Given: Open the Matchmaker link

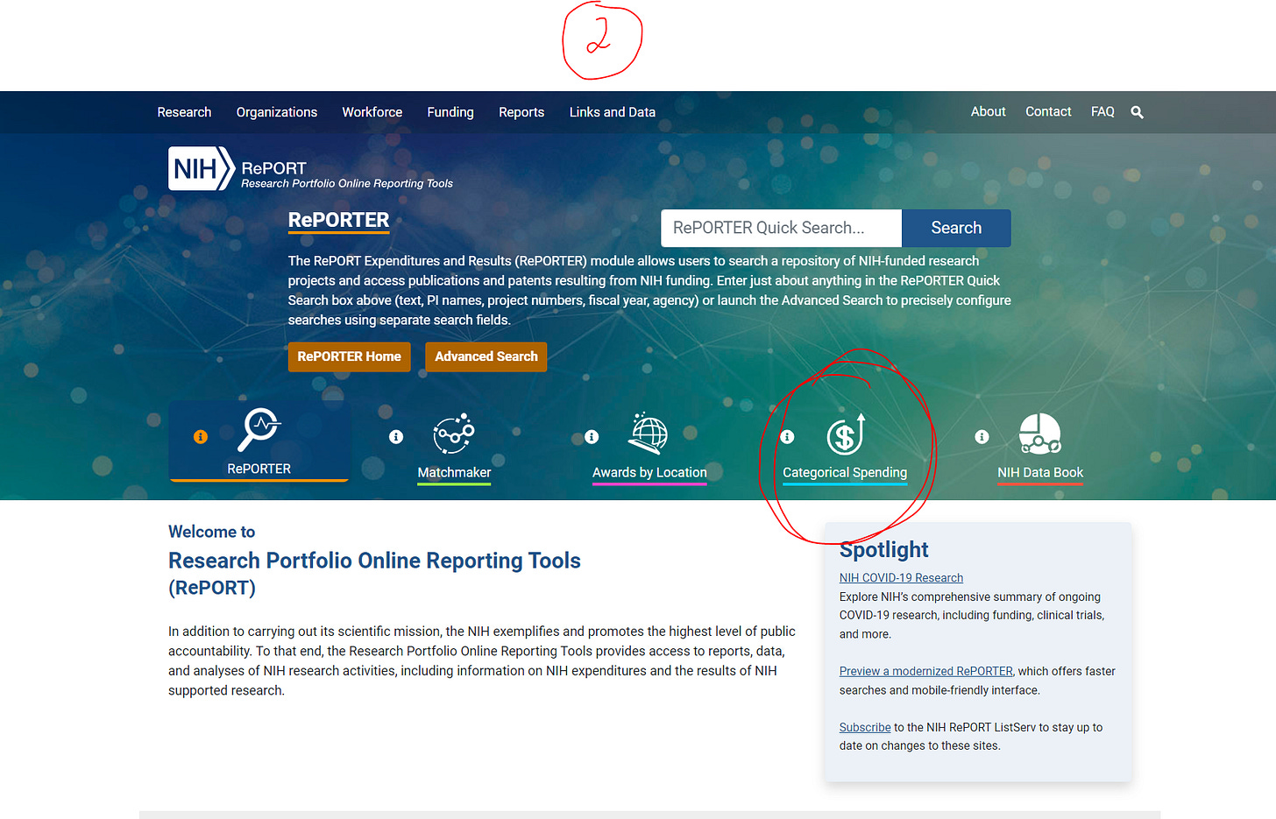Looking at the screenshot, I should pyautogui.click(x=454, y=472).
